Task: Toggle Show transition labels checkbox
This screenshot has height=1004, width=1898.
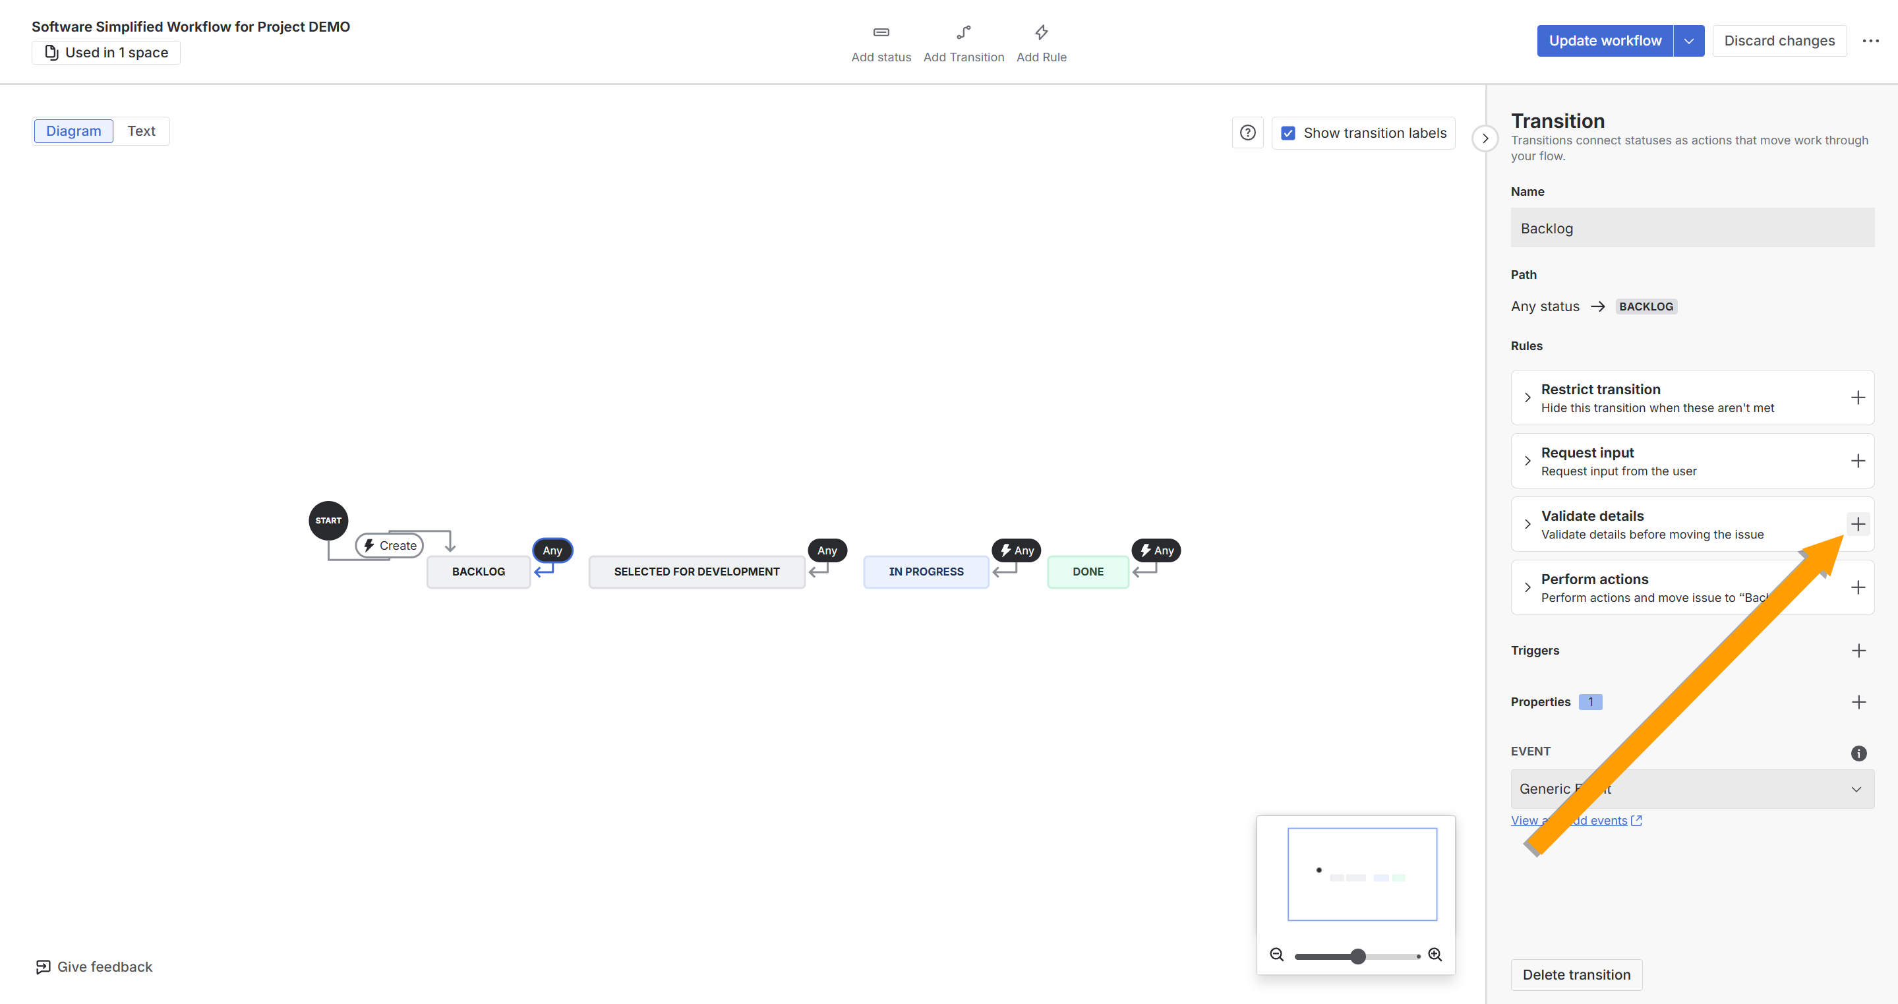Action: [x=1288, y=133]
